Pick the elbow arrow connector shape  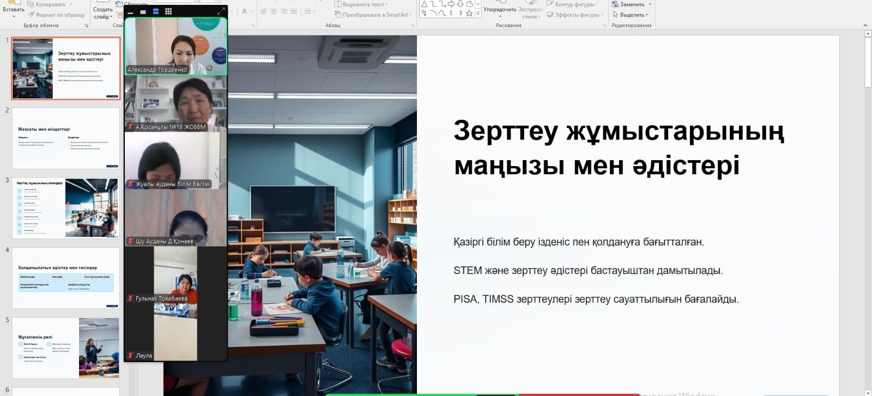(442, 4)
